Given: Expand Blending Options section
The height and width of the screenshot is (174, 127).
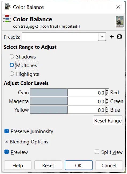Looking at the screenshot, I should [6, 142].
